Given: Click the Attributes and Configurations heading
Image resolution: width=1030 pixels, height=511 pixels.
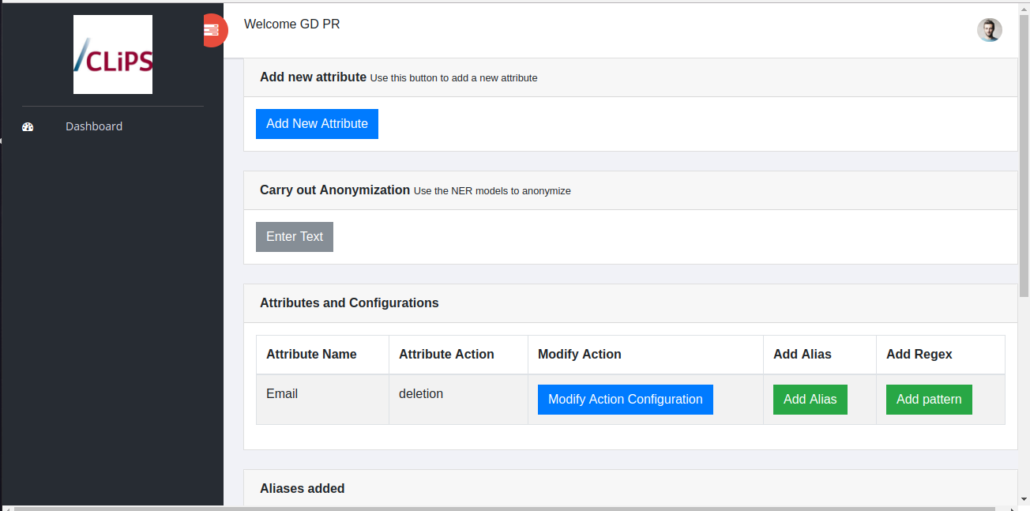Looking at the screenshot, I should (349, 303).
